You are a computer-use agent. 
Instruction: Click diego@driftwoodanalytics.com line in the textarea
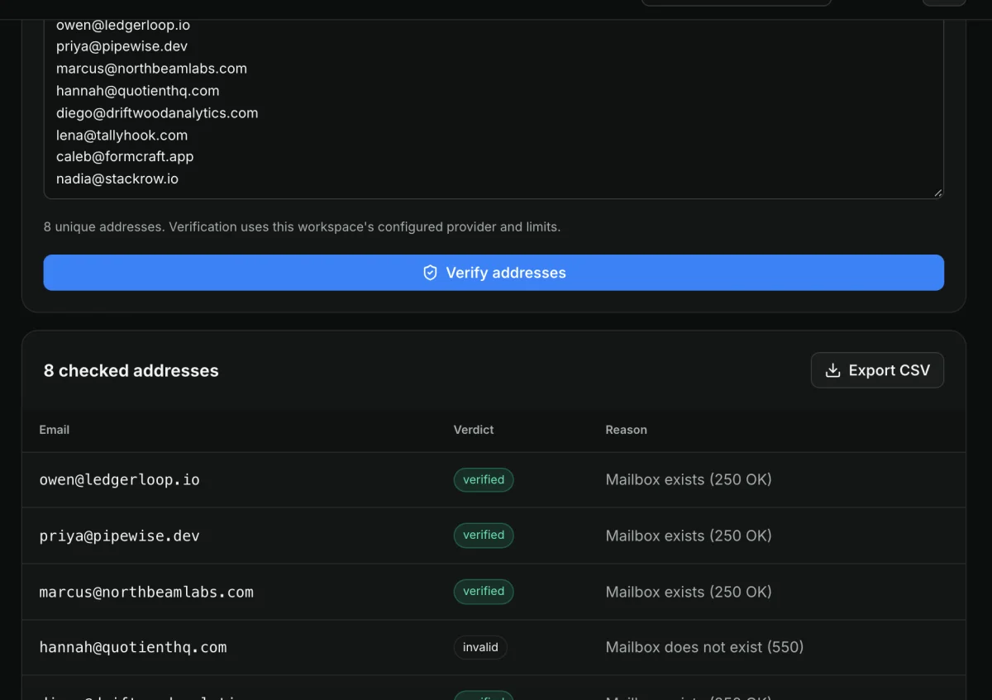point(157,112)
